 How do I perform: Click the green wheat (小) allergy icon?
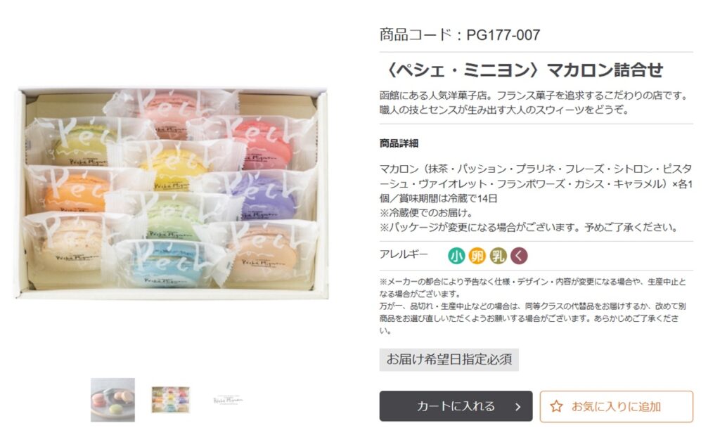click(x=456, y=256)
